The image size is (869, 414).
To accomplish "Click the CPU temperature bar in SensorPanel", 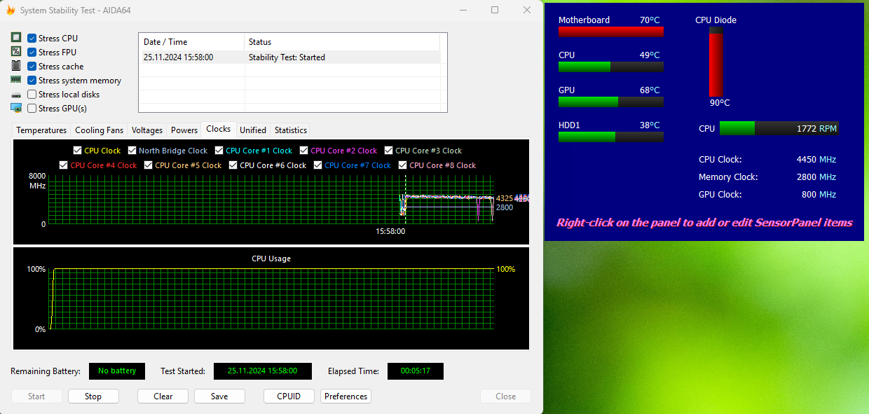I will point(611,67).
